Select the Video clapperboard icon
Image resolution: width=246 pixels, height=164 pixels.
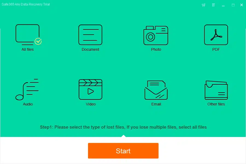pos(90,89)
